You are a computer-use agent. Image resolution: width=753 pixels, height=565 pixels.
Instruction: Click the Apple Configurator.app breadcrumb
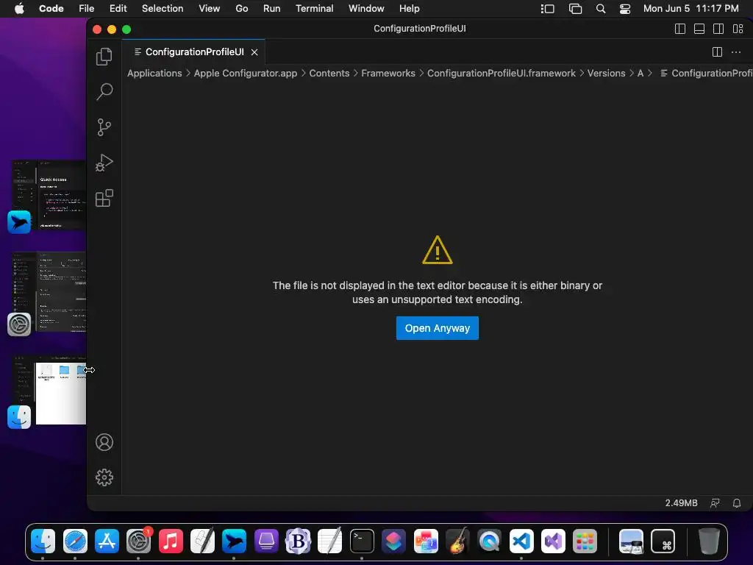[x=246, y=73]
